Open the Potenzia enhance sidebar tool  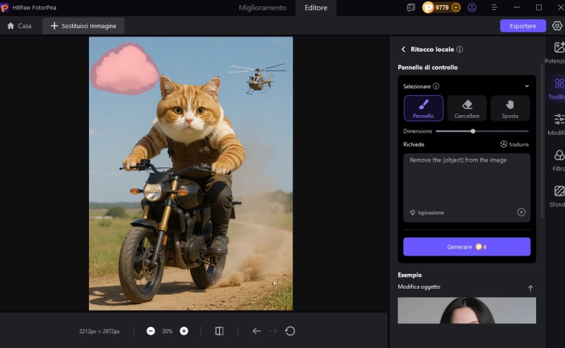557,52
